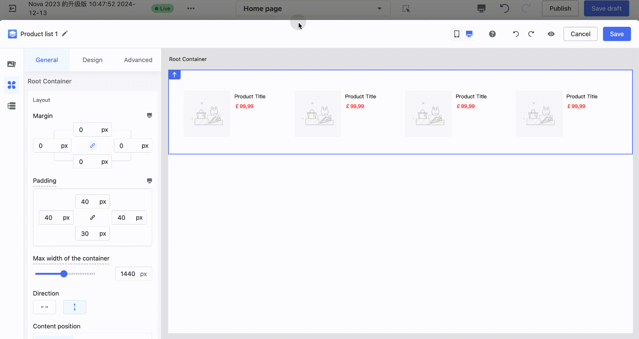Switch to mobile device preview

coord(456,34)
